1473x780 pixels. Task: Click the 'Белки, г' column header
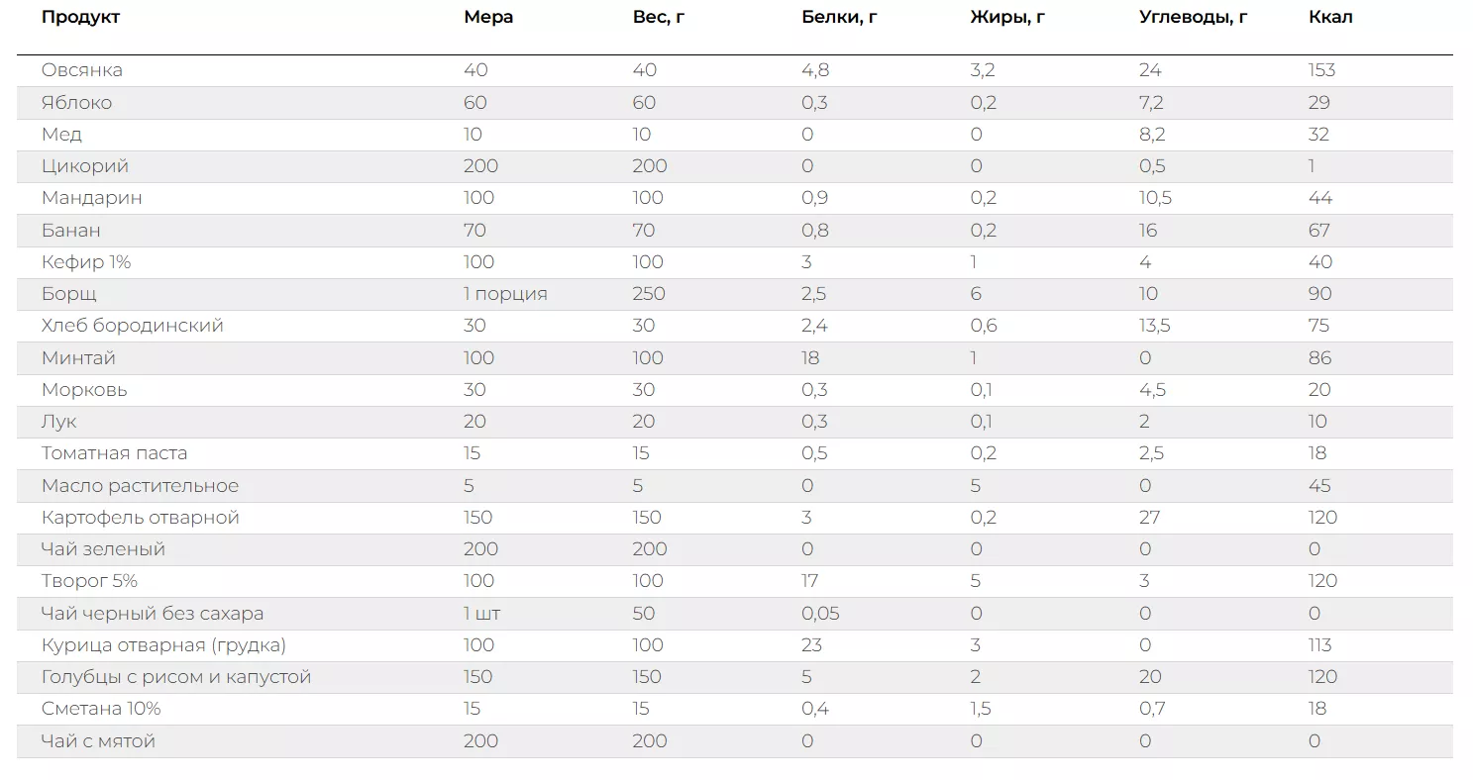pyautogui.click(x=839, y=17)
